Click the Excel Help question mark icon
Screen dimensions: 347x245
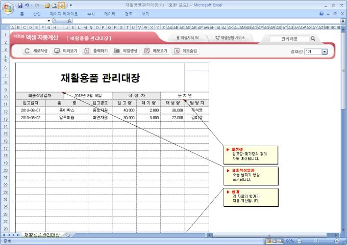pos(321,14)
